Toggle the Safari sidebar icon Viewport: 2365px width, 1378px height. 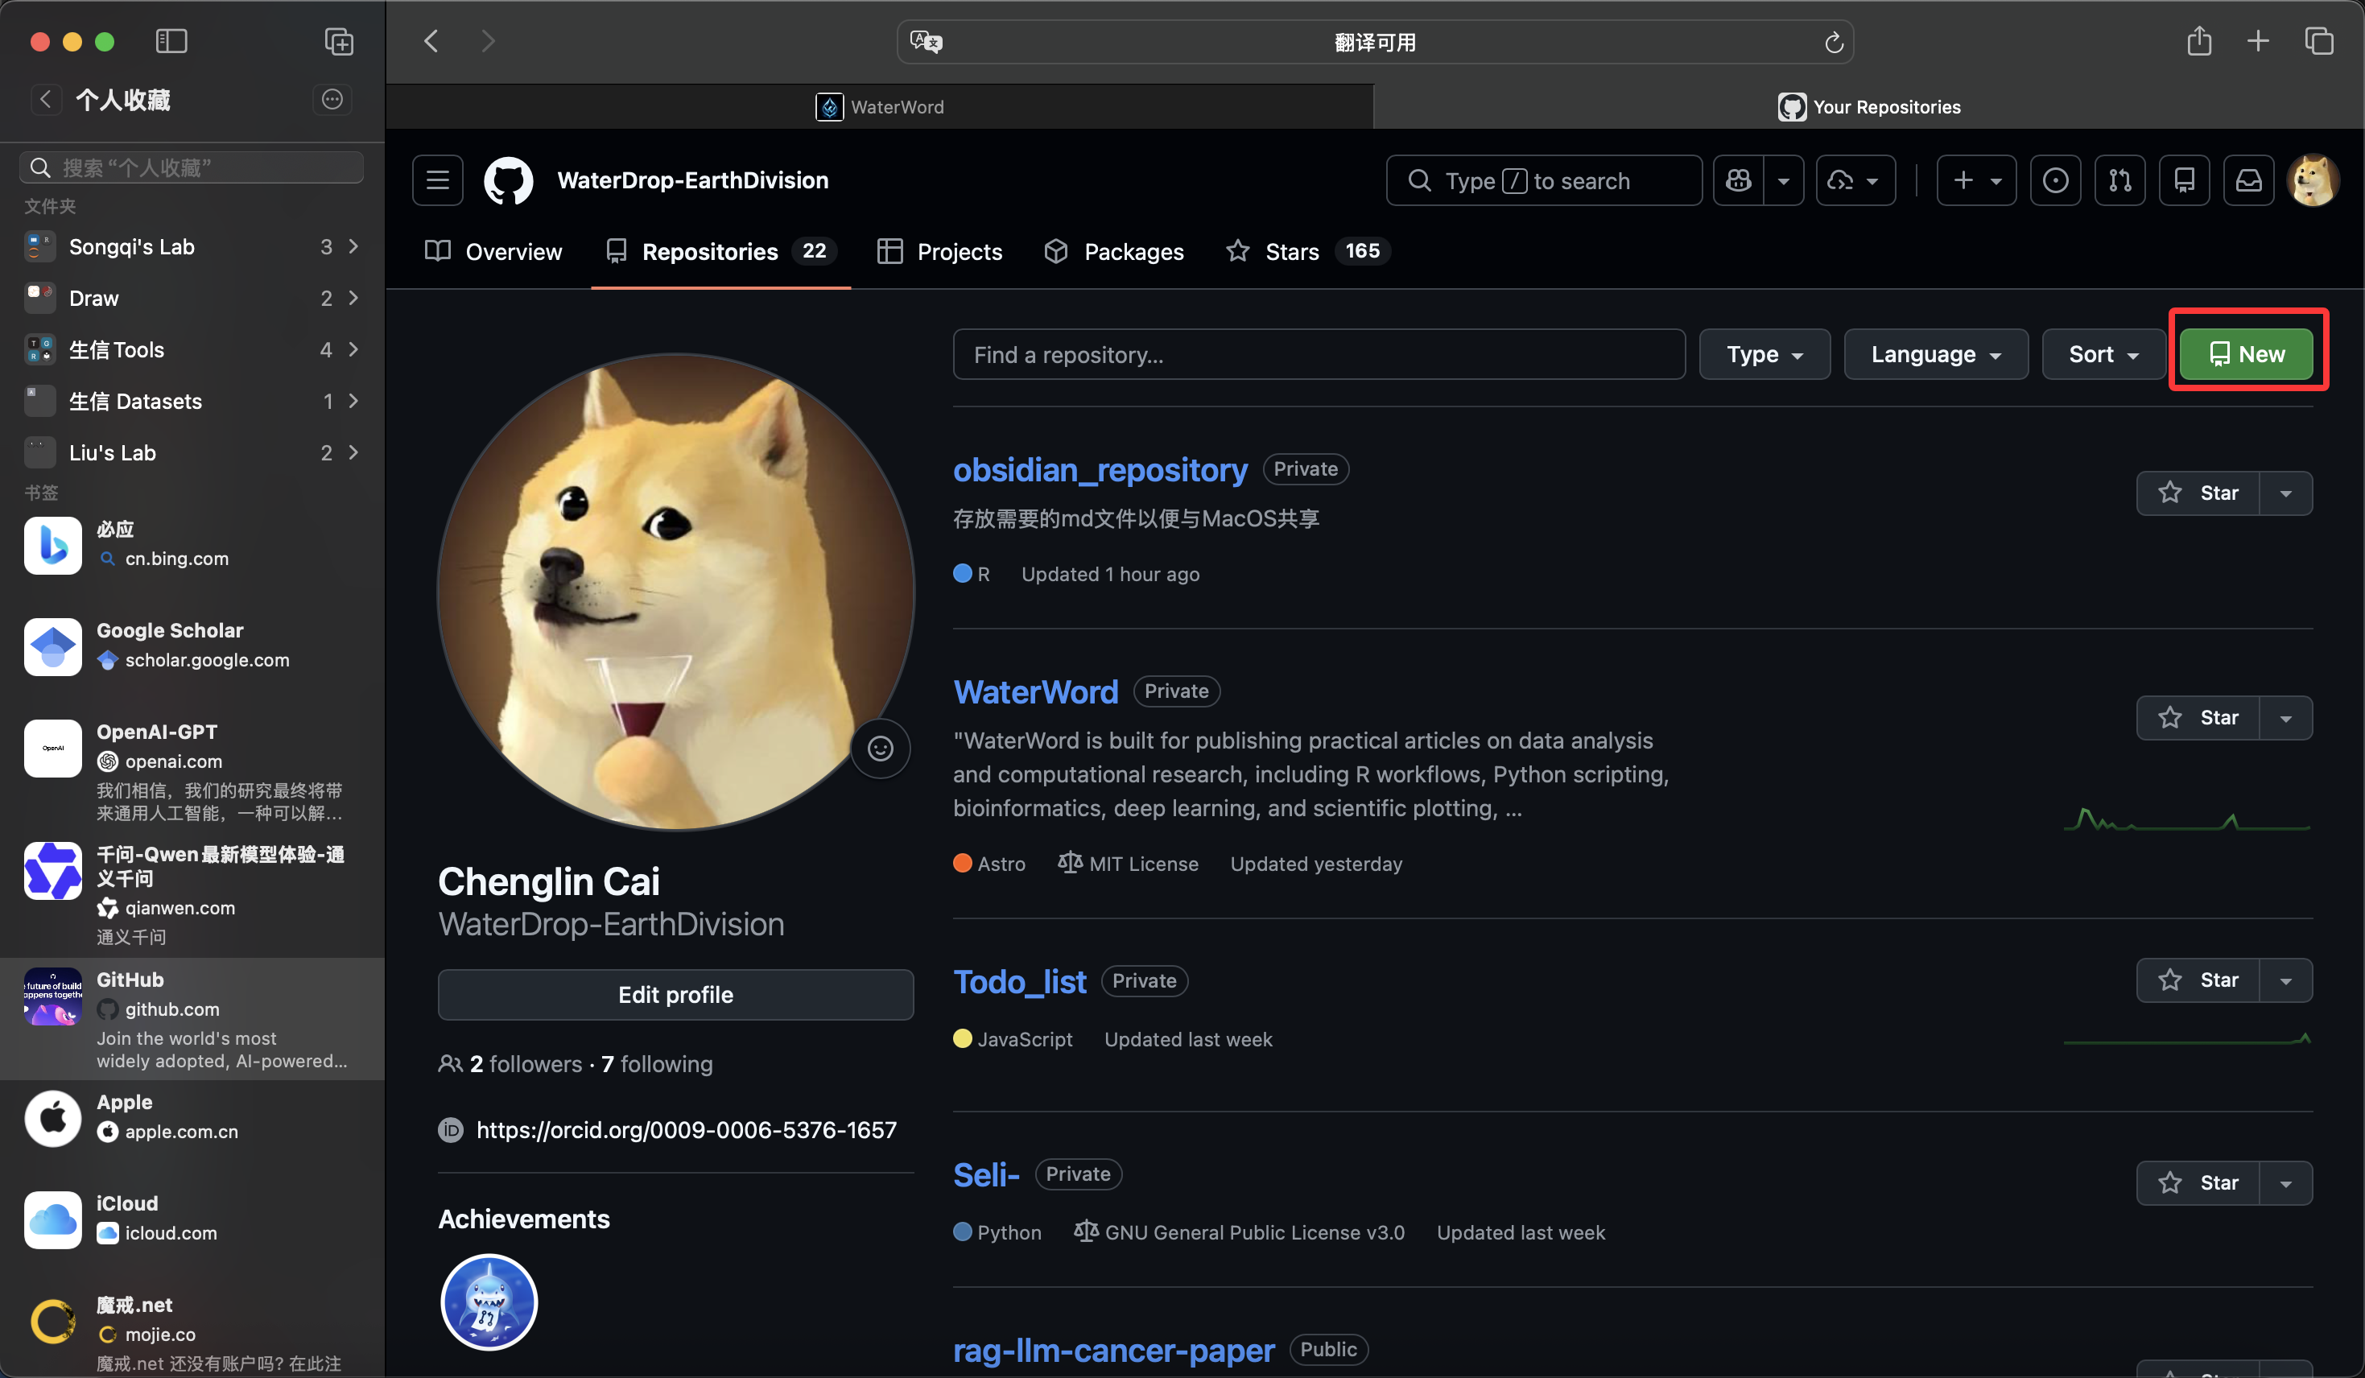pos(171,41)
